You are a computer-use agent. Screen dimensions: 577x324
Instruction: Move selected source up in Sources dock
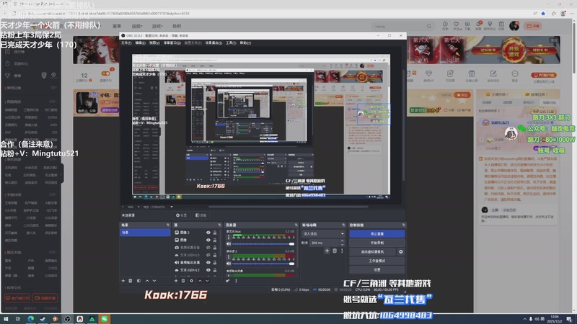[200, 281]
